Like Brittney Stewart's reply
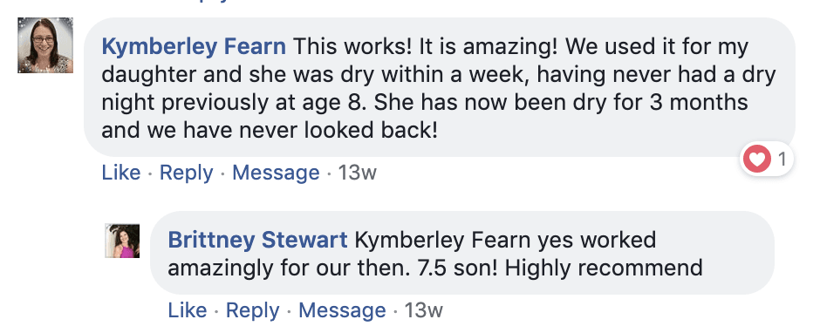Image resolution: width=820 pixels, height=333 pixels. 188,310
